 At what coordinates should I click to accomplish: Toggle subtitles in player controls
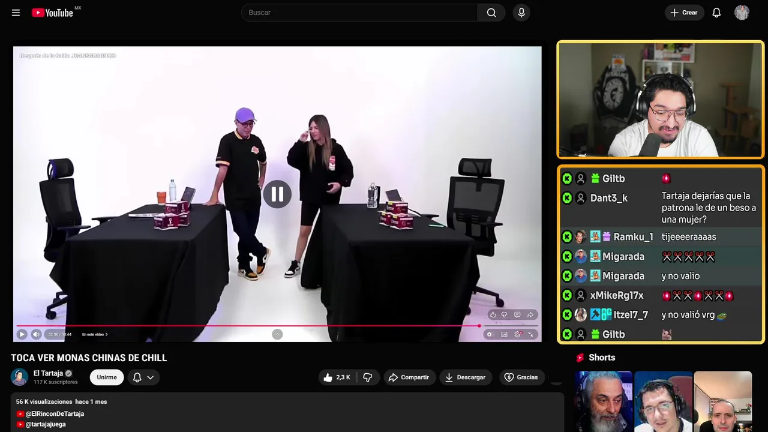pyautogui.click(x=504, y=334)
